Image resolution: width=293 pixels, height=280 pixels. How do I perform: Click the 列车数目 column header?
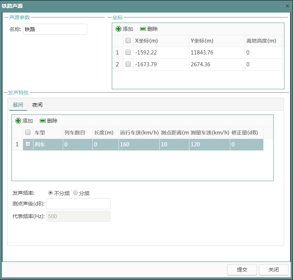pyautogui.click(x=78, y=133)
